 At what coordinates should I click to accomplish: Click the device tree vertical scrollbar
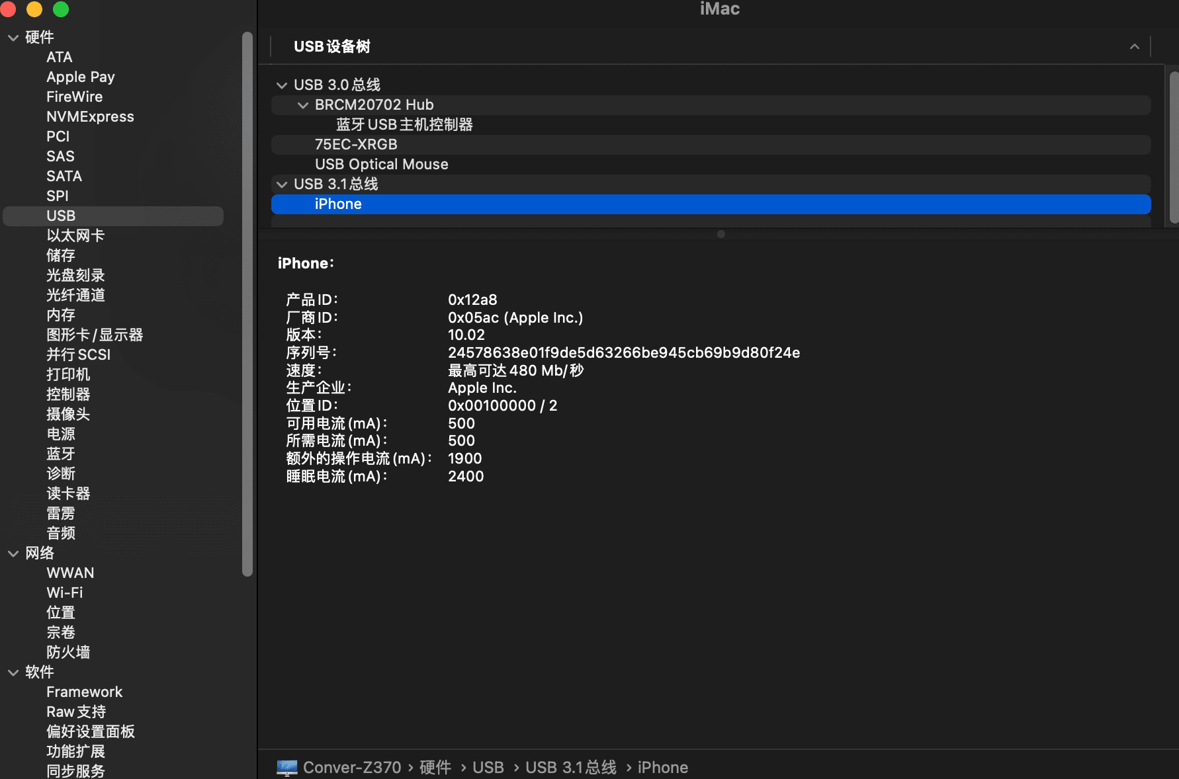[1174, 147]
